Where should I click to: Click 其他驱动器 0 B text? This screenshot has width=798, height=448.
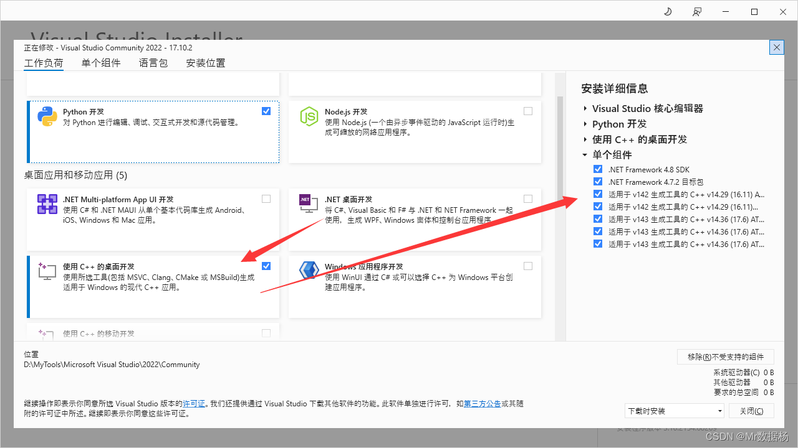744,382
